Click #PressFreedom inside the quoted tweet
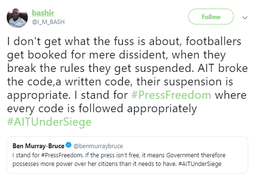The image size is (253, 176). pyautogui.click(x=62, y=155)
